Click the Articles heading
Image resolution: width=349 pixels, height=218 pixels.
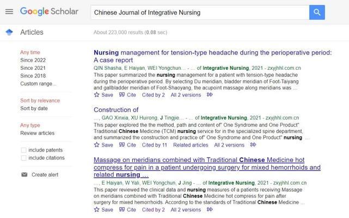click(32, 32)
